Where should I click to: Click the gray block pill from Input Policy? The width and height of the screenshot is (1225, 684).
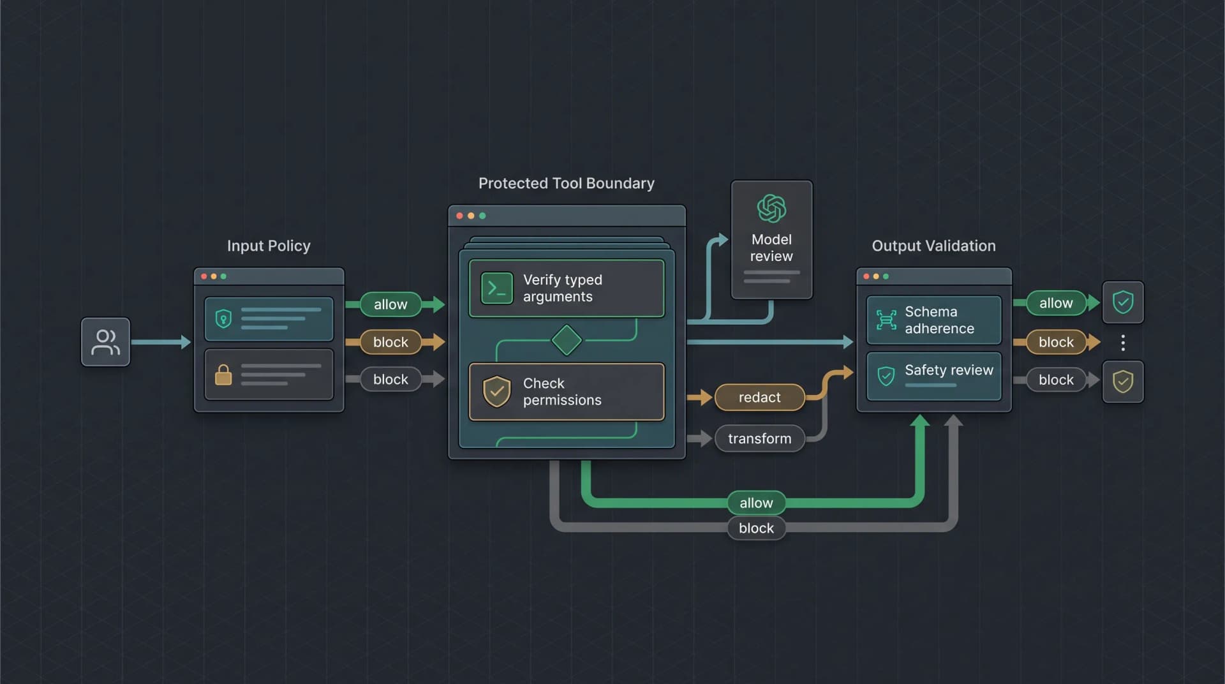coord(390,379)
